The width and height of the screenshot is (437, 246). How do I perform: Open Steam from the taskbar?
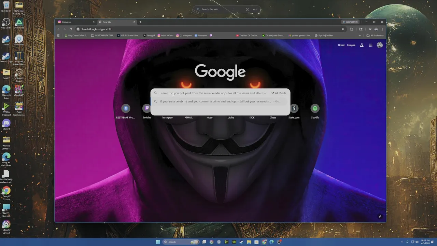coord(241,242)
